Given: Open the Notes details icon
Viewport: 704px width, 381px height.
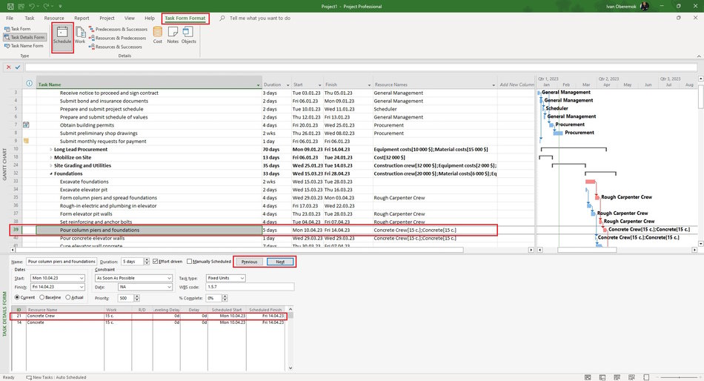Looking at the screenshot, I should 173,35.
